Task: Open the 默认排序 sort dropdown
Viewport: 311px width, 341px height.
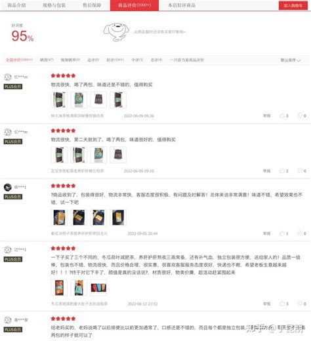Action: tap(291, 60)
